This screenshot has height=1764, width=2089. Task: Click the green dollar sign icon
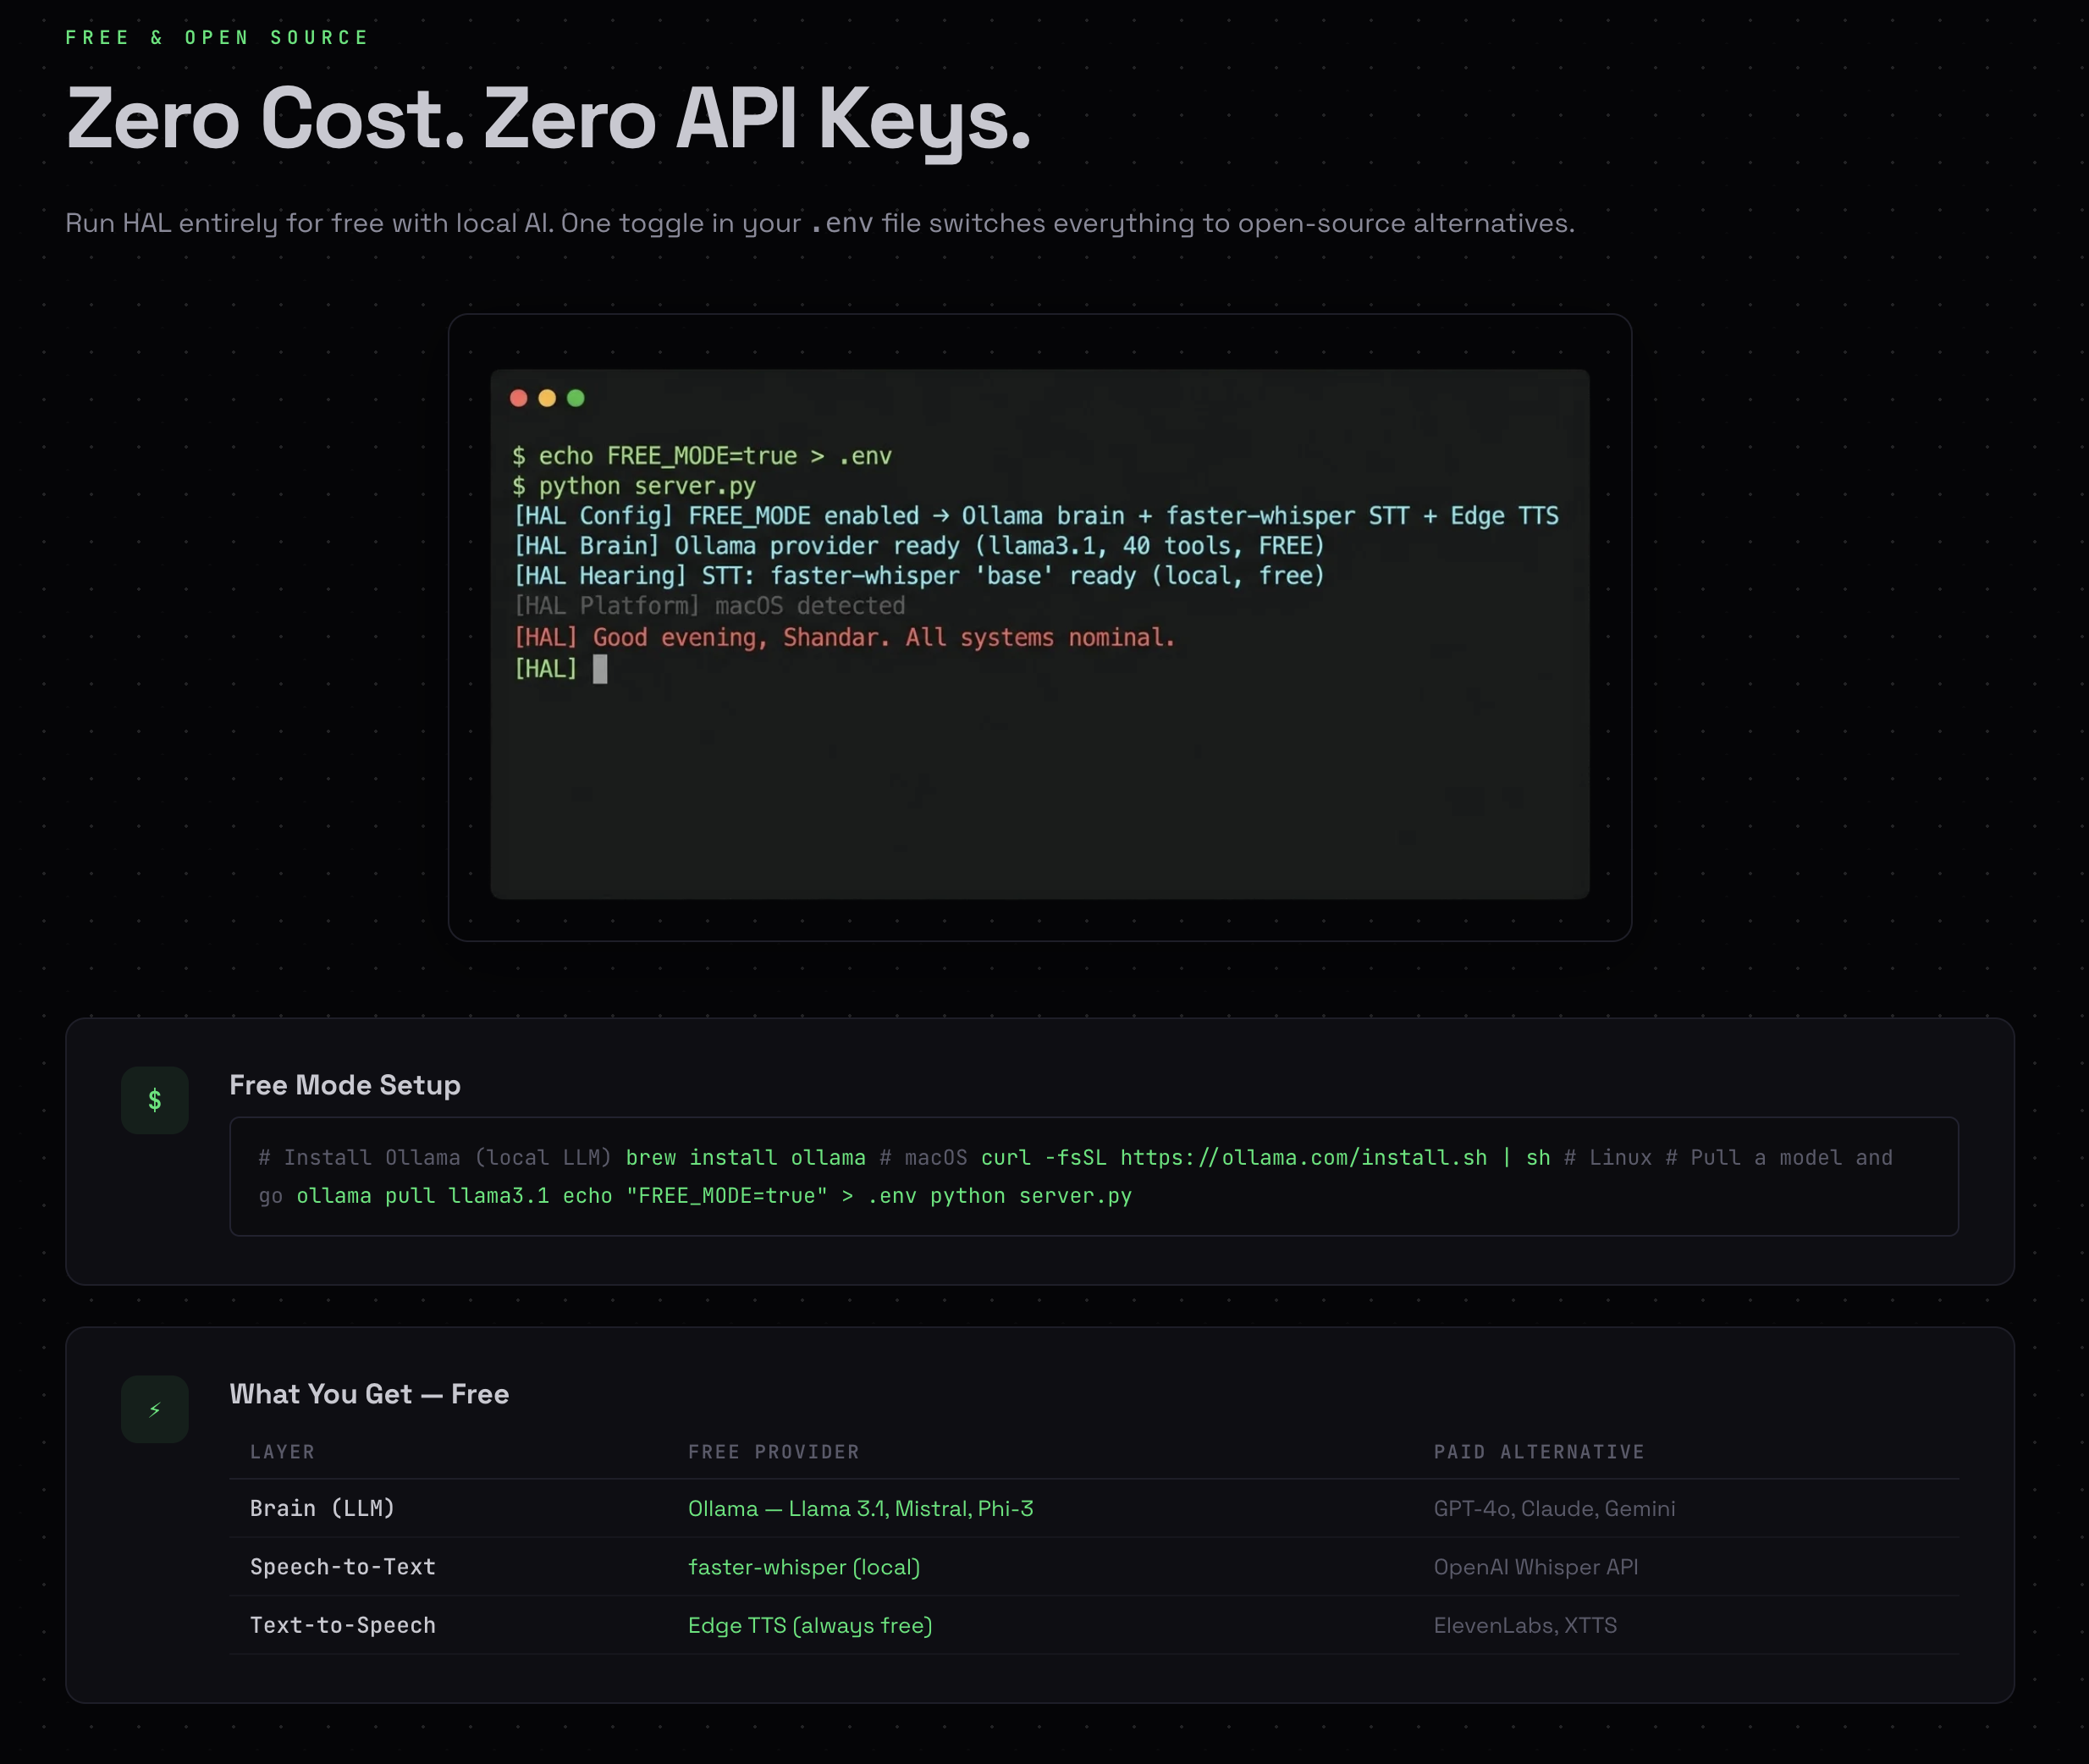point(154,1100)
